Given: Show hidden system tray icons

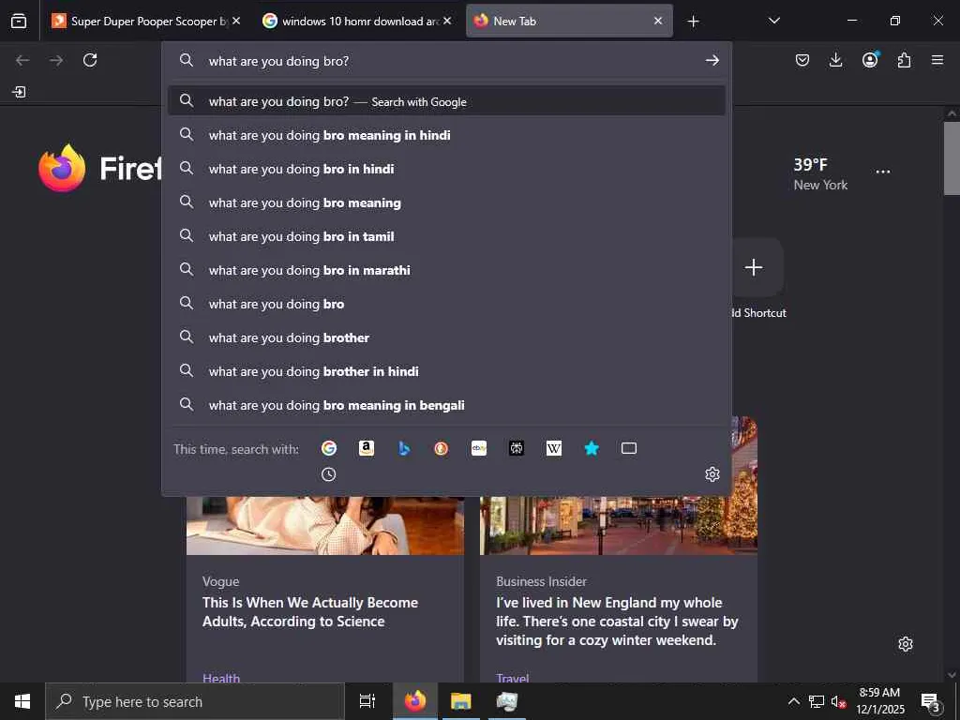Looking at the screenshot, I should (793, 701).
